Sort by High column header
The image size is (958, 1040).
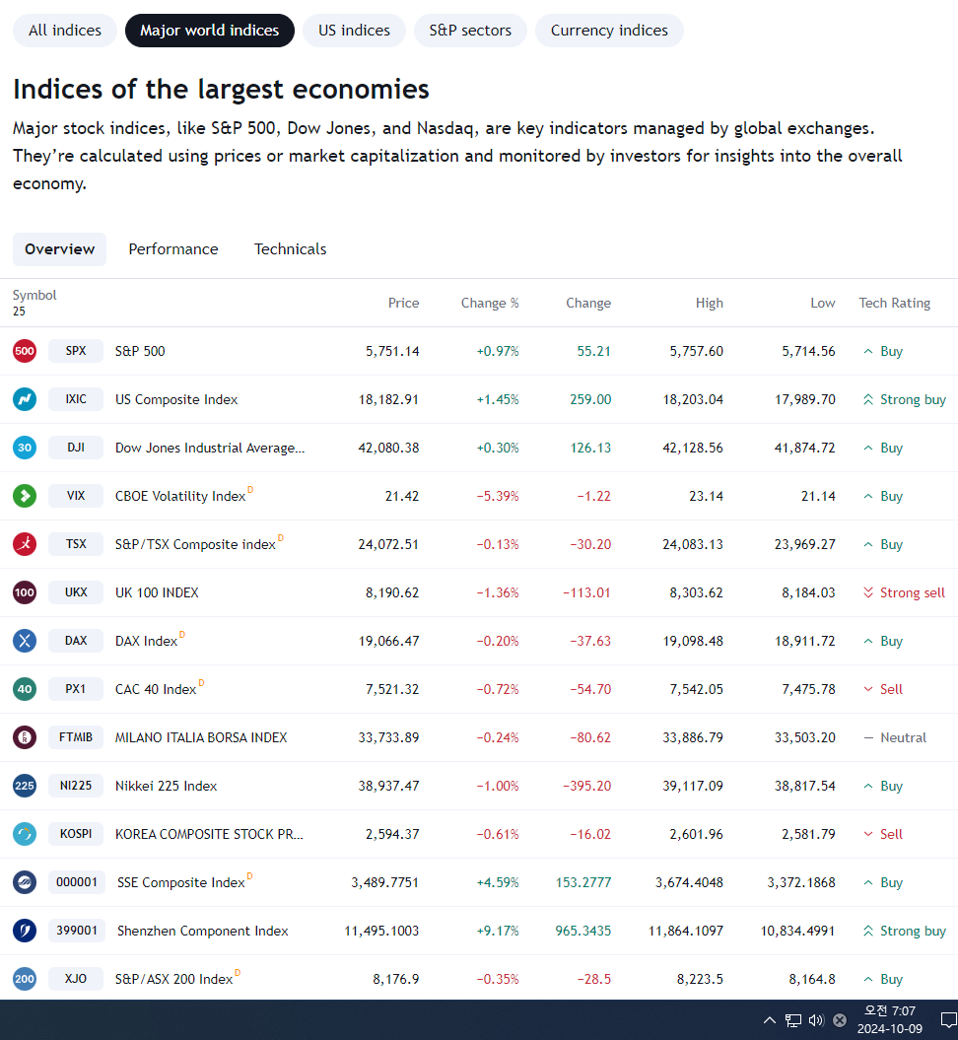tap(710, 303)
